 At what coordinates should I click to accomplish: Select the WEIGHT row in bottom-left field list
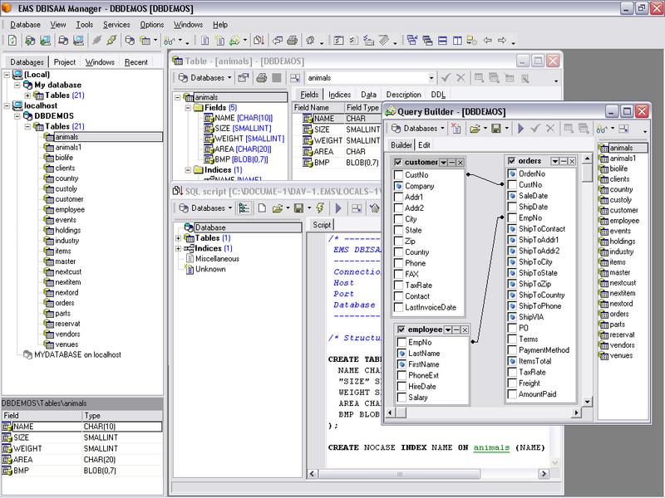click(81, 448)
